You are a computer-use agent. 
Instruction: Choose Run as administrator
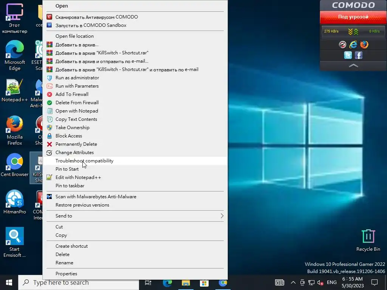[x=135, y=78]
